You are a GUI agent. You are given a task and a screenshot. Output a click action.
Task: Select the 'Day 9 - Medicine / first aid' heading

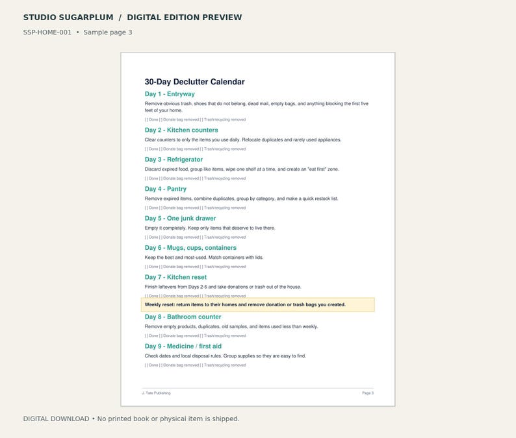183,347
